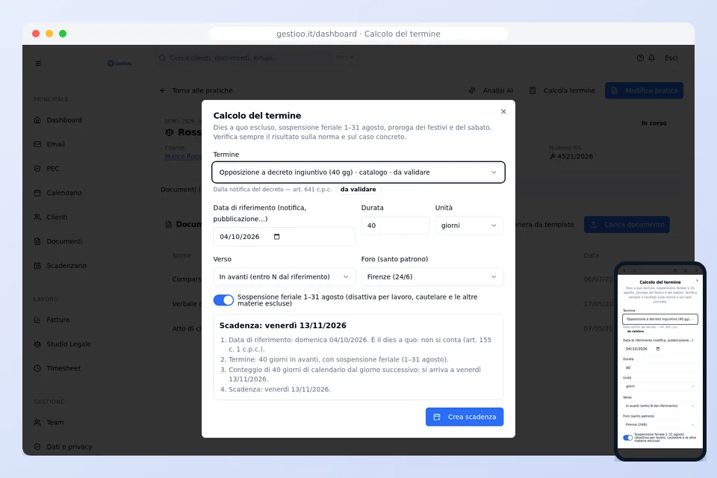717x478 pixels.
Task: Open Dati e privacy in the sidebar
Action: click(69, 447)
